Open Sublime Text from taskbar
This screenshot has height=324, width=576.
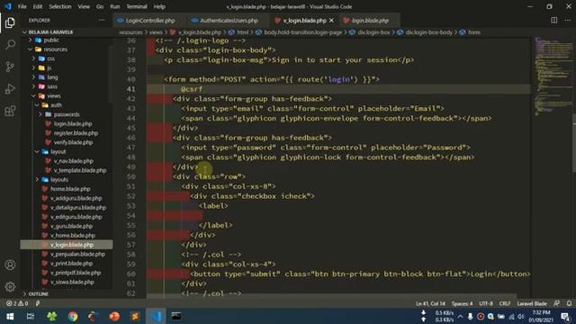click(x=135, y=316)
